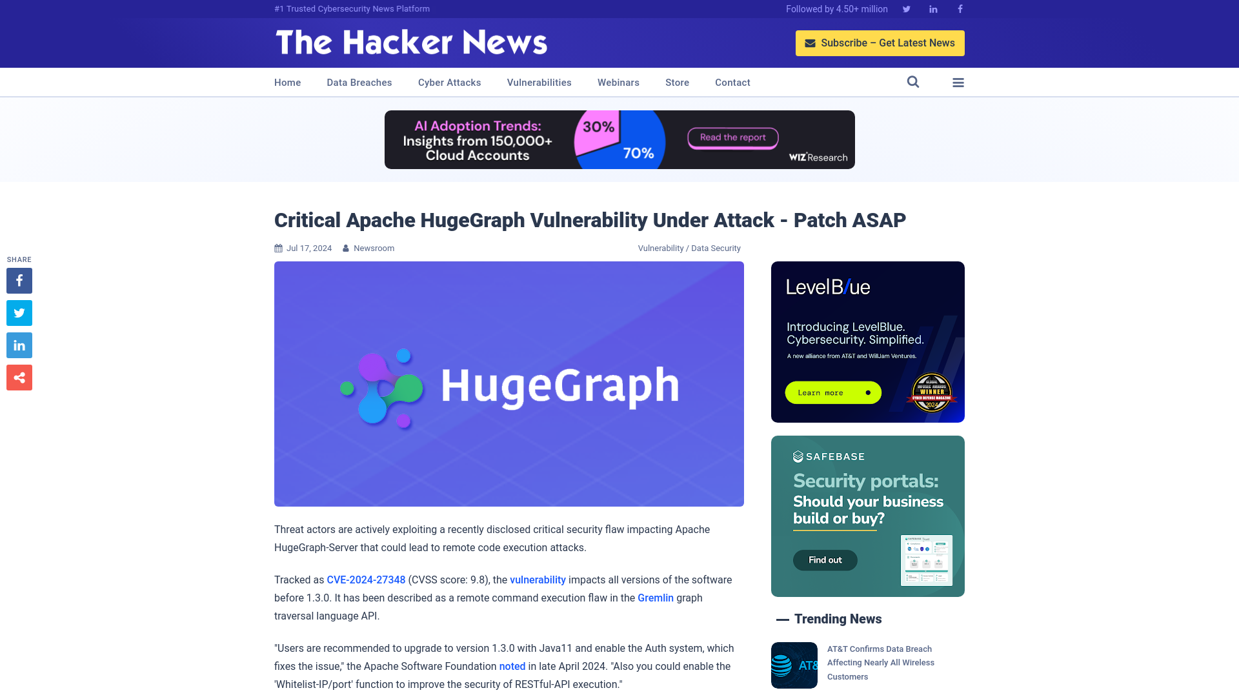The image size is (1239, 697).
Task: Click the Gremlin hyperlink in article body
Action: point(655,598)
